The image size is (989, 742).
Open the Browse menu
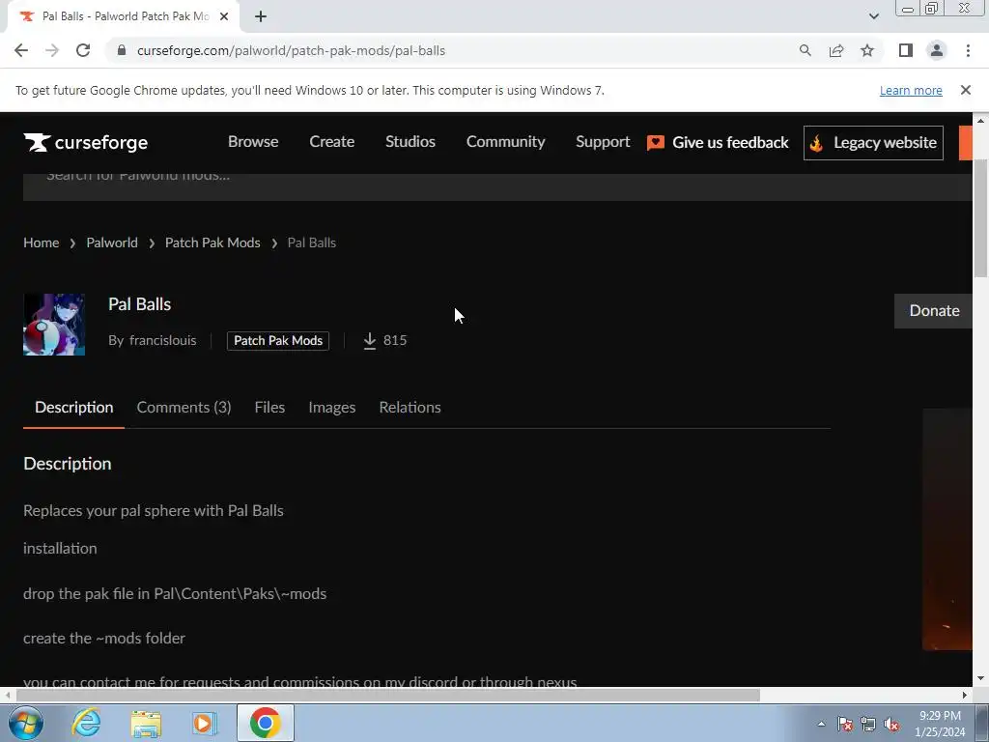[253, 141]
